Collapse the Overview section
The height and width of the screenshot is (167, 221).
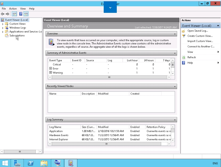pos(175,34)
